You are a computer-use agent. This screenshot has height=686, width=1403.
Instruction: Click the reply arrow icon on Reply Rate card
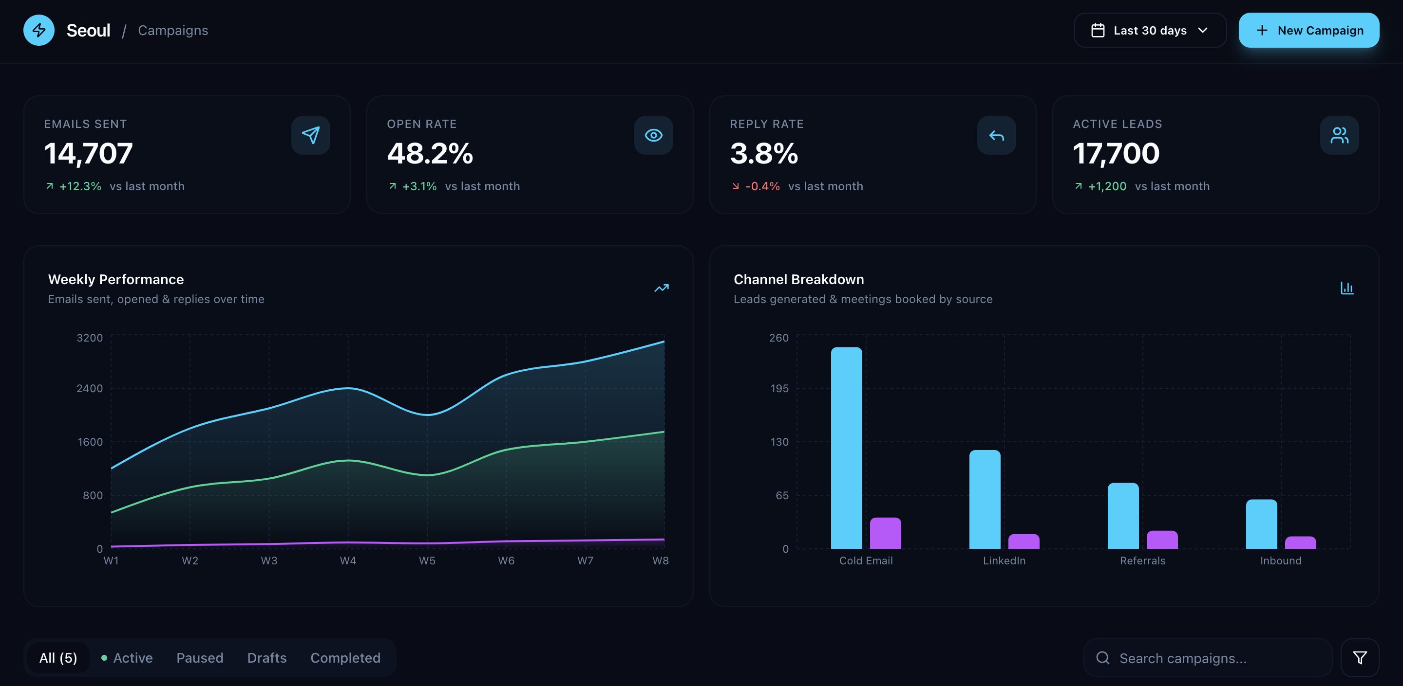pyautogui.click(x=996, y=135)
